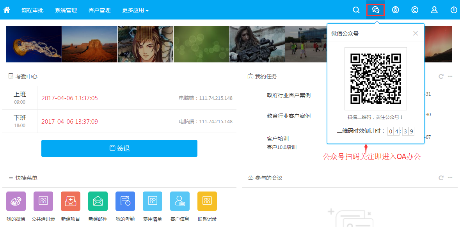Click the 快捷菜单 section title

click(27, 178)
